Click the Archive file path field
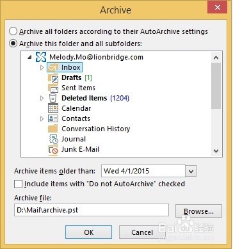233x249 pixels. (x=92, y=210)
